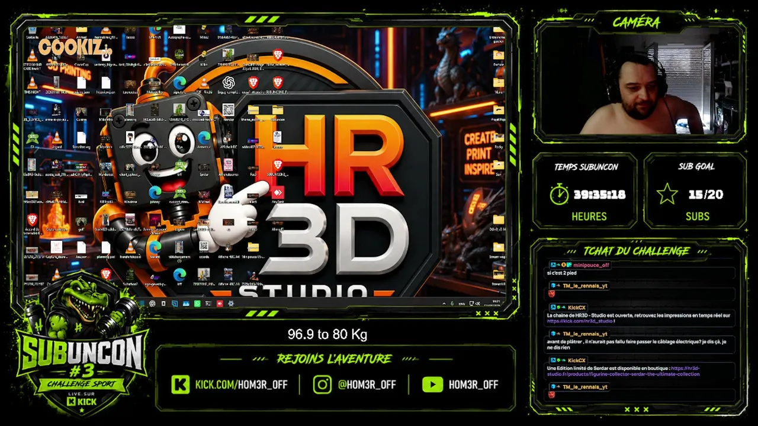Open the hr3d-studio.fr figurine collector link
The height and width of the screenshot is (426, 758).
click(x=623, y=371)
